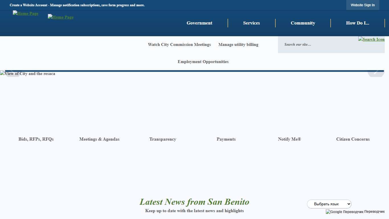Click the Search icon to submit search
This screenshot has height=219, width=389.
point(371,39)
